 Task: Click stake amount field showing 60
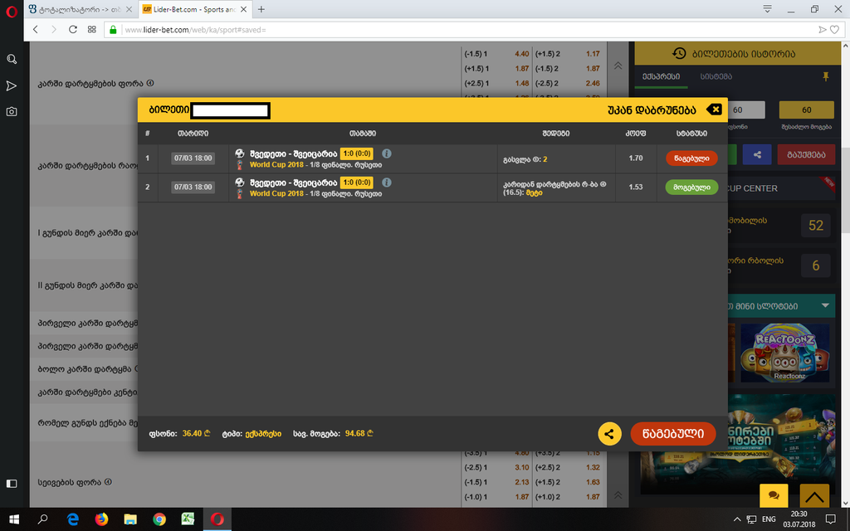click(x=746, y=110)
